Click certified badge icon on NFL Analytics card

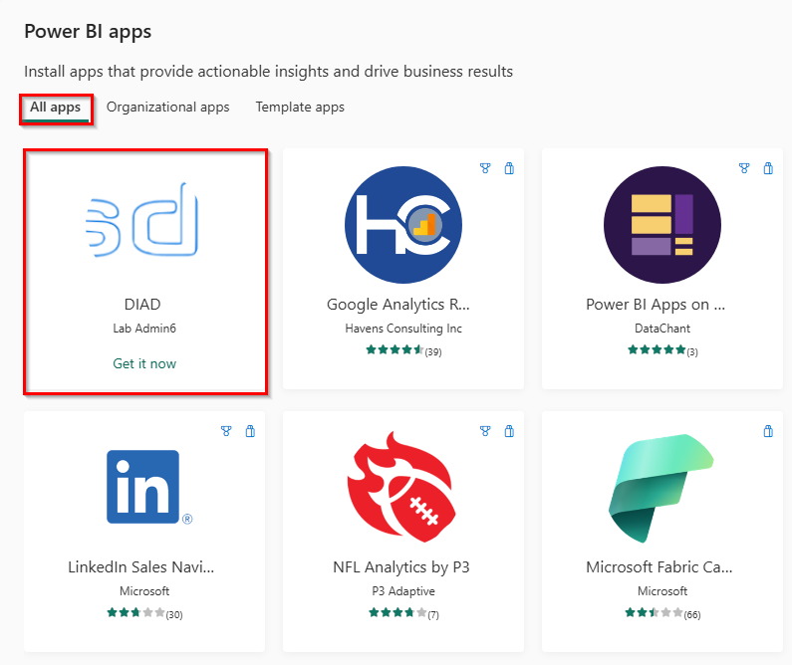tap(485, 431)
